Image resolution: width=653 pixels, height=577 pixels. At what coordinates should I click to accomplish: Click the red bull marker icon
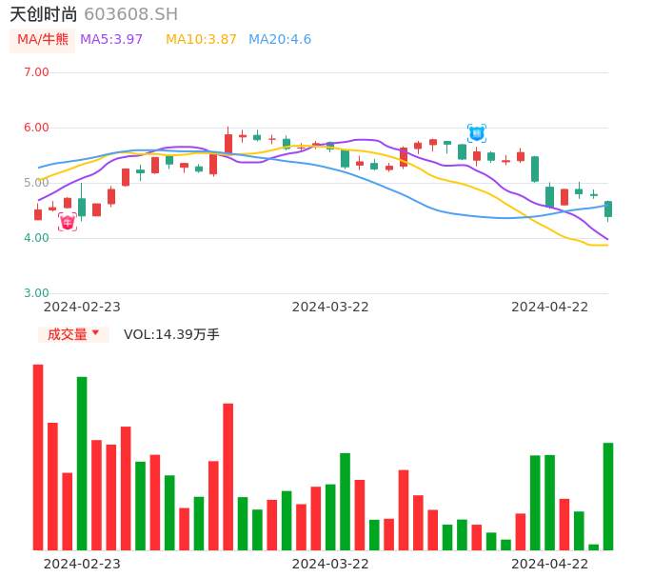(x=68, y=222)
